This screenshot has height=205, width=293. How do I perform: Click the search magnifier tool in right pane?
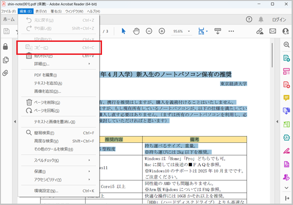[286, 45]
